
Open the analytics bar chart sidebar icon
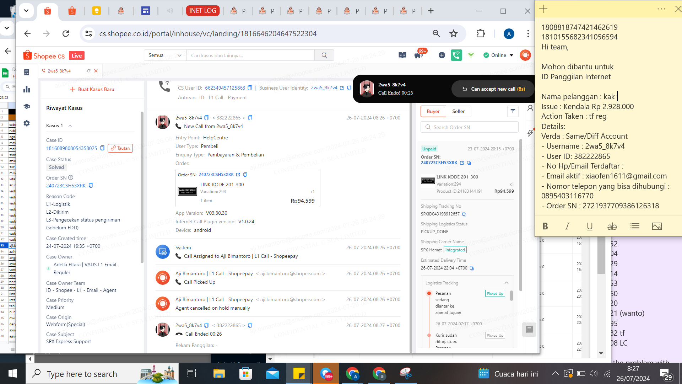tap(27, 89)
